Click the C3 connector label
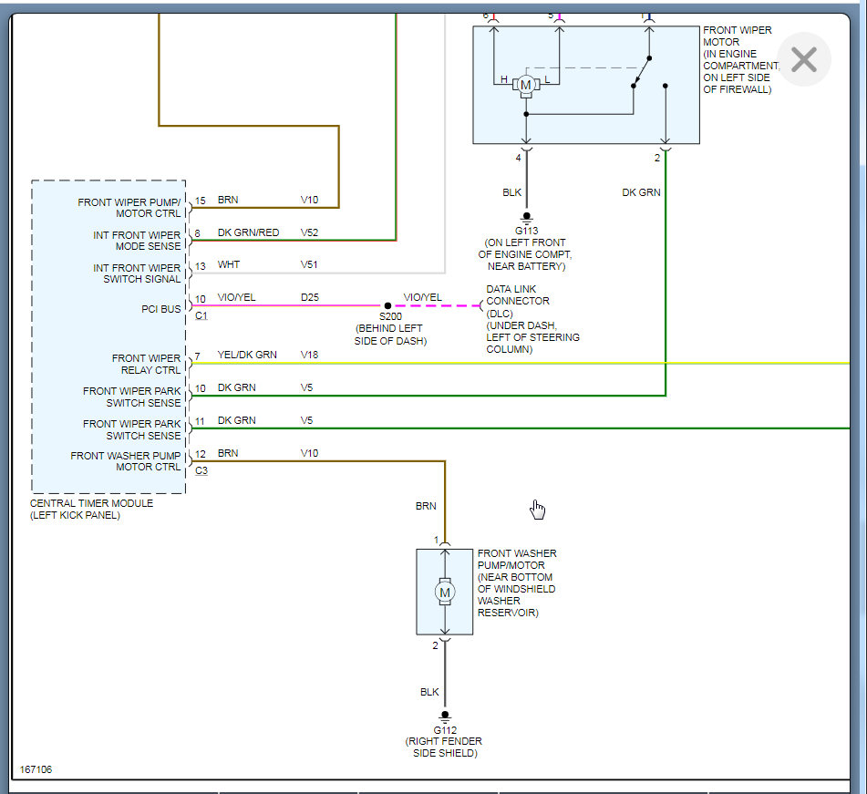This screenshot has width=867, height=794. (x=201, y=470)
